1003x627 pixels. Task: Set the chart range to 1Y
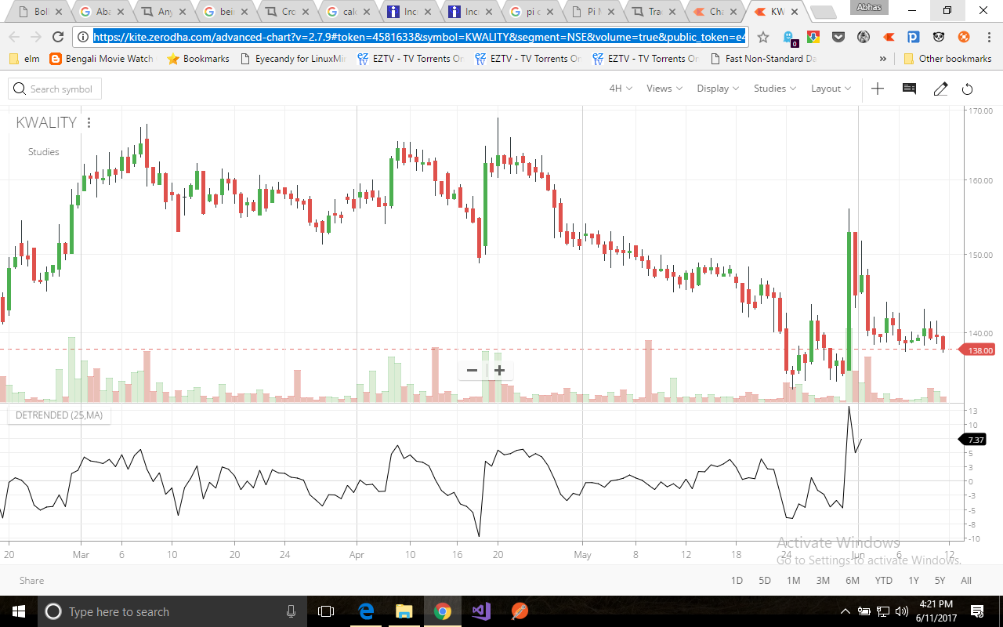(x=914, y=581)
